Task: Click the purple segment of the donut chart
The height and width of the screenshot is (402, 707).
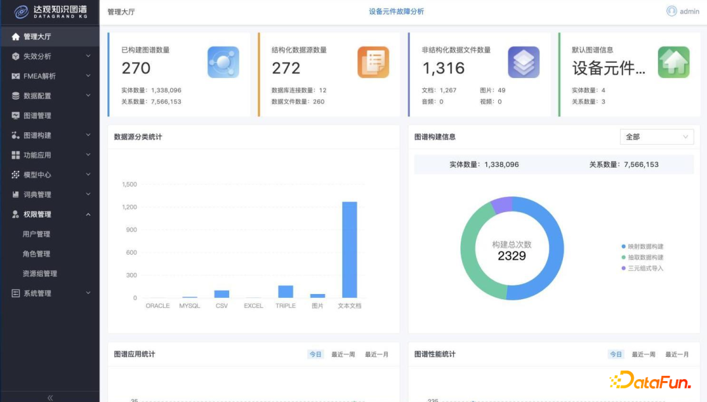Action: (x=502, y=204)
